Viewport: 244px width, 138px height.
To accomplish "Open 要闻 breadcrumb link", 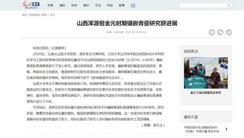I will point(44,15).
